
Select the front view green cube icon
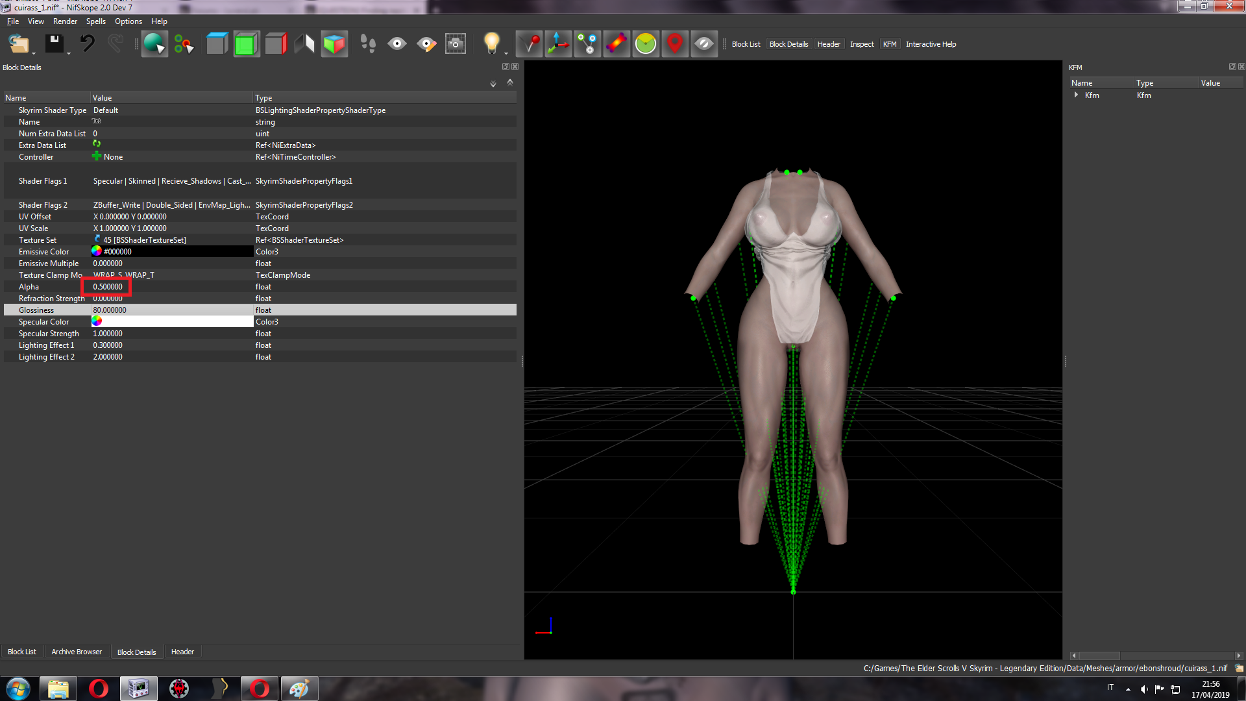pos(246,44)
